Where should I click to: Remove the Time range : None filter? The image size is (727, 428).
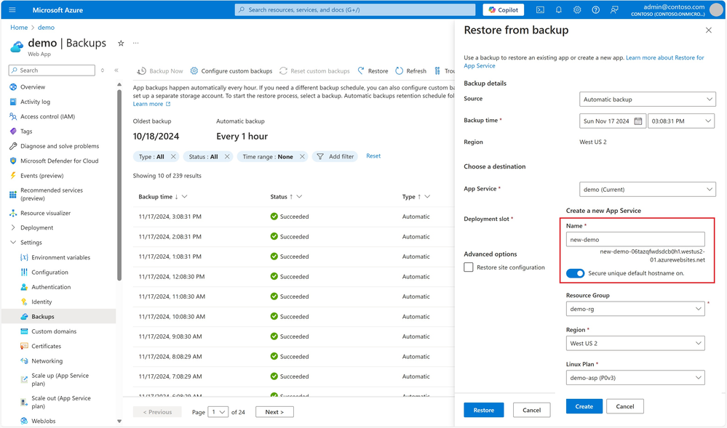302,156
